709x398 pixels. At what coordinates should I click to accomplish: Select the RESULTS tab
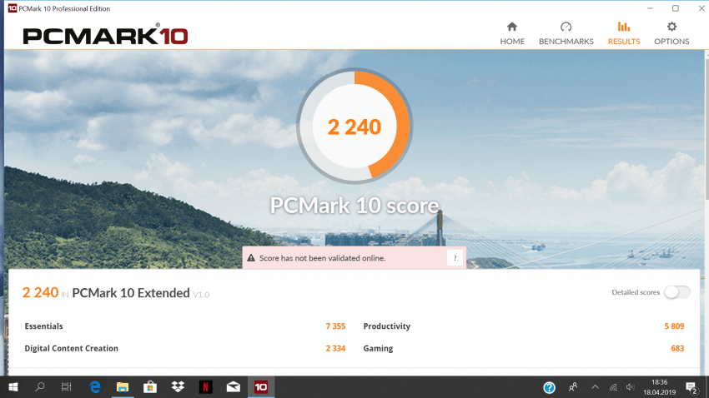624,33
